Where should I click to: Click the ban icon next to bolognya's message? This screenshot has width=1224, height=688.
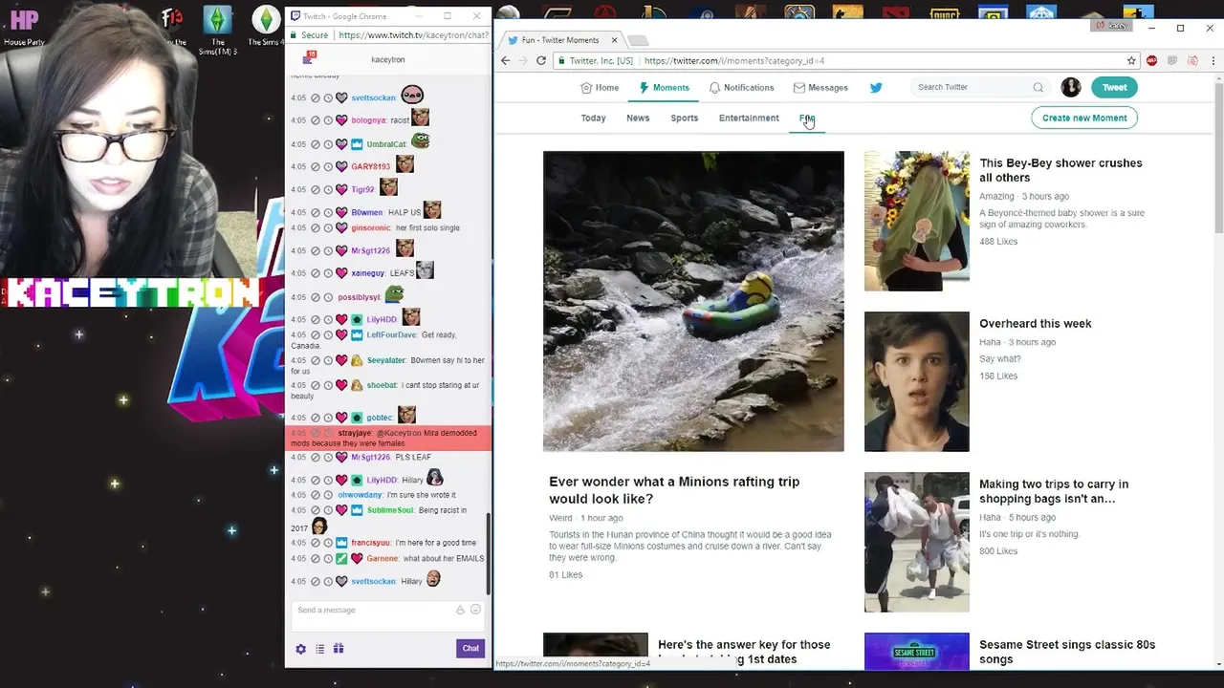coord(315,120)
